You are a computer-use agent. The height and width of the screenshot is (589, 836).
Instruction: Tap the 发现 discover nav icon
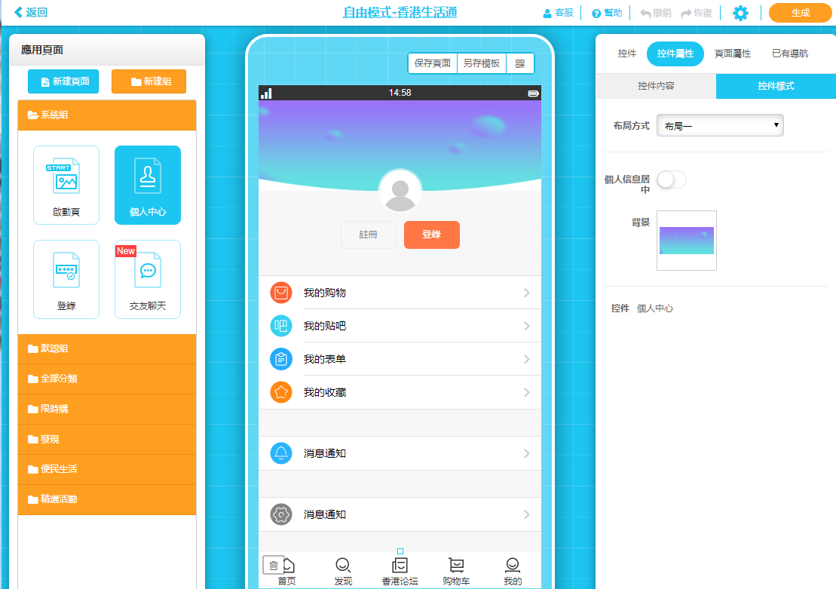click(x=343, y=565)
